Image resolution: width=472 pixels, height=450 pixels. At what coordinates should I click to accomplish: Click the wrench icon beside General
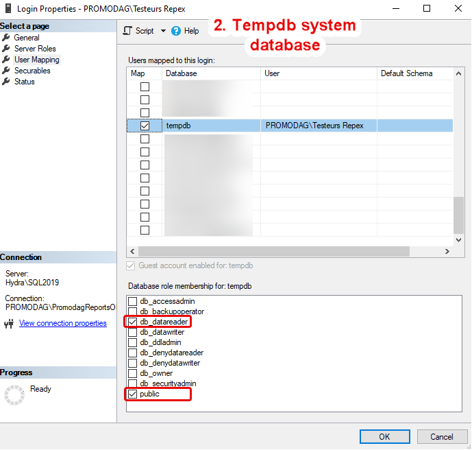pyautogui.click(x=6, y=38)
